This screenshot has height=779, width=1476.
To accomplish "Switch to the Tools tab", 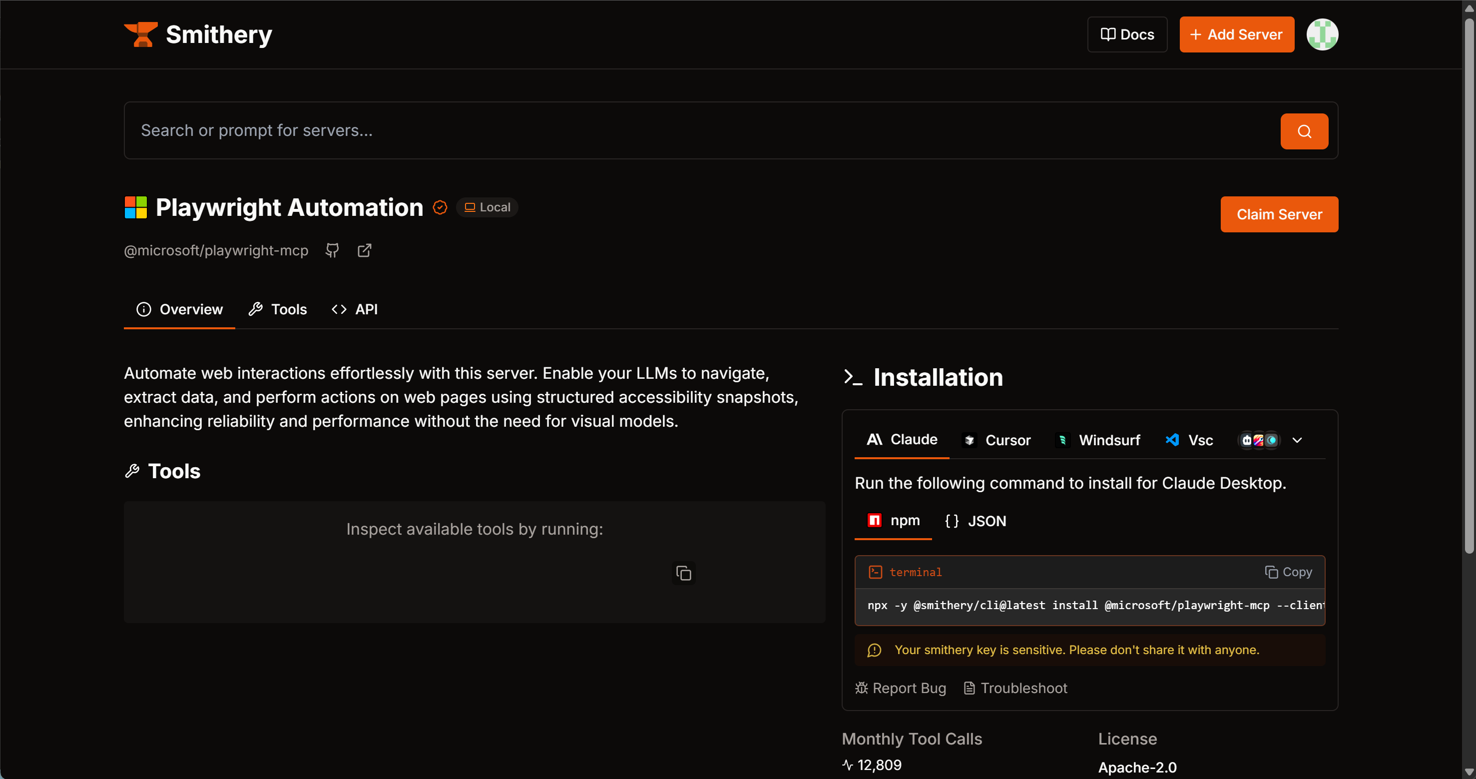I will click(x=278, y=309).
